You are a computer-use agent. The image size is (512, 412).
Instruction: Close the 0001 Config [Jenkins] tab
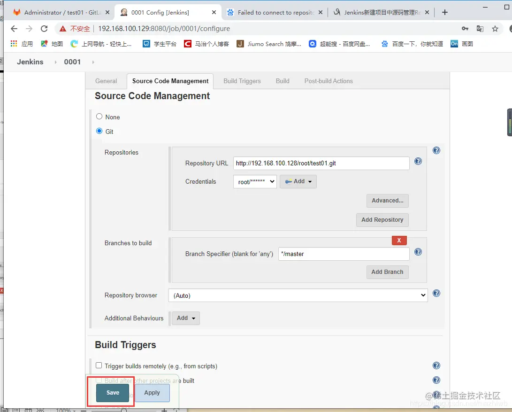click(214, 12)
